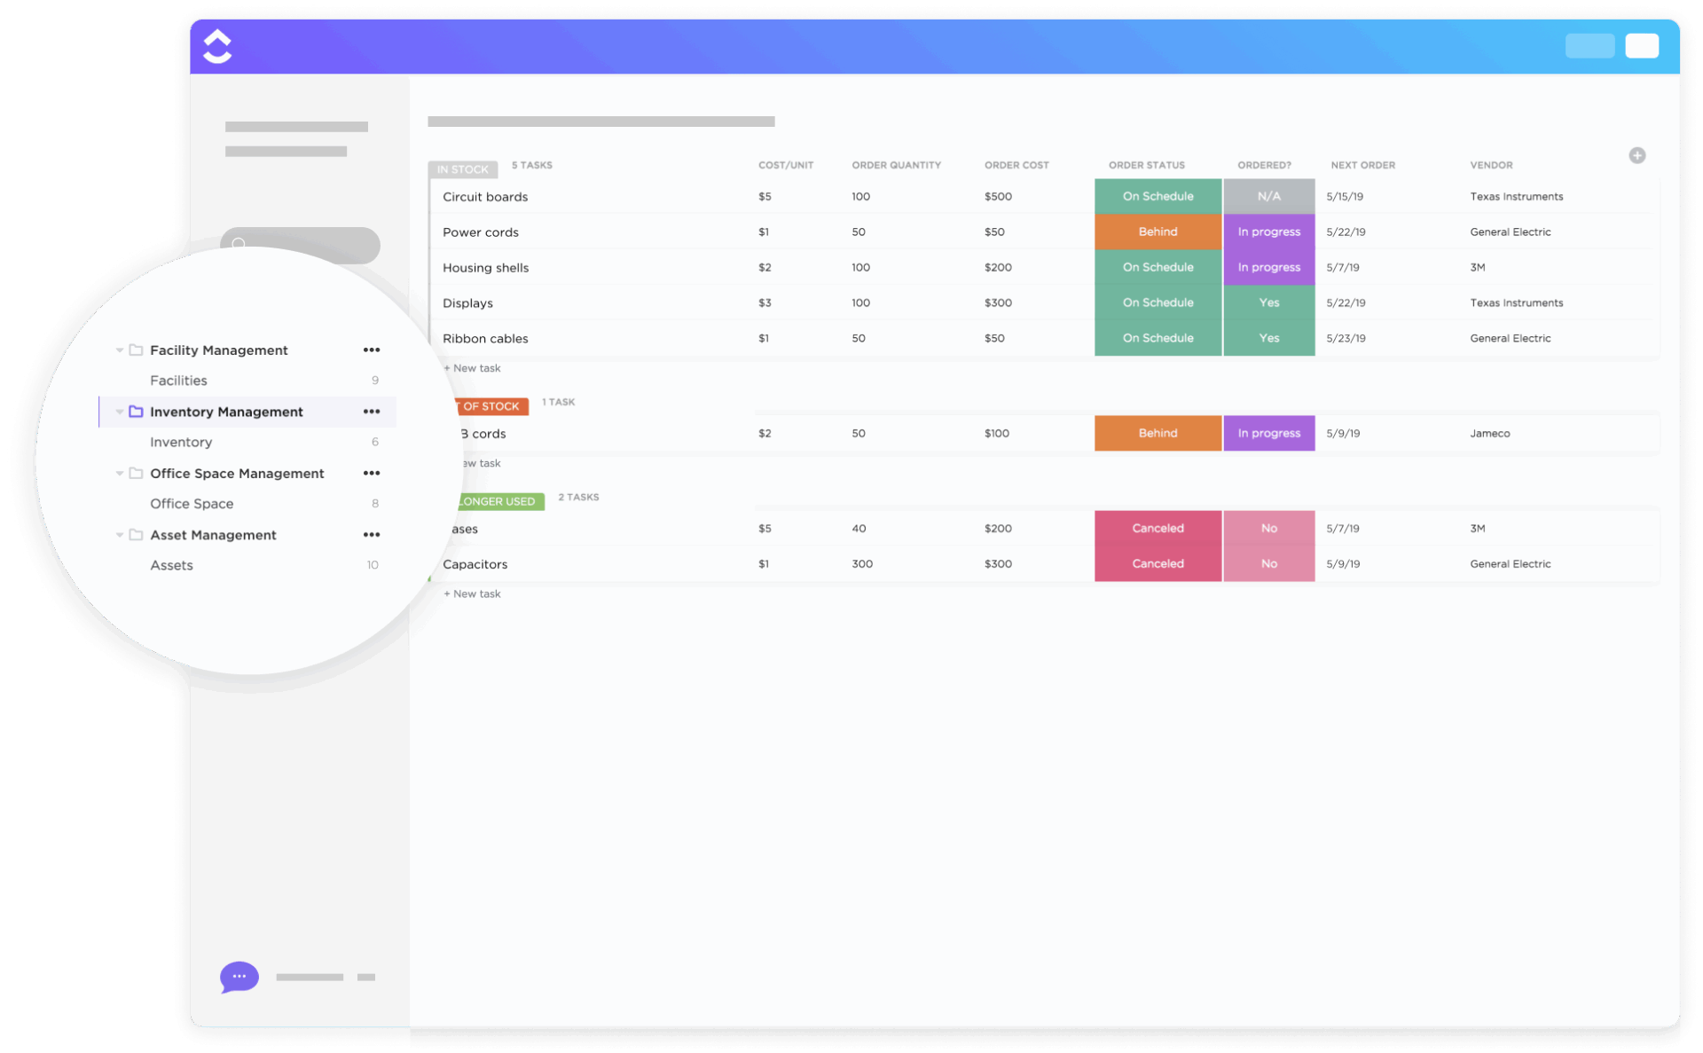Click the IN STOCK group label
Viewport: 1703px width, 1053px height.
pyautogui.click(x=462, y=169)
